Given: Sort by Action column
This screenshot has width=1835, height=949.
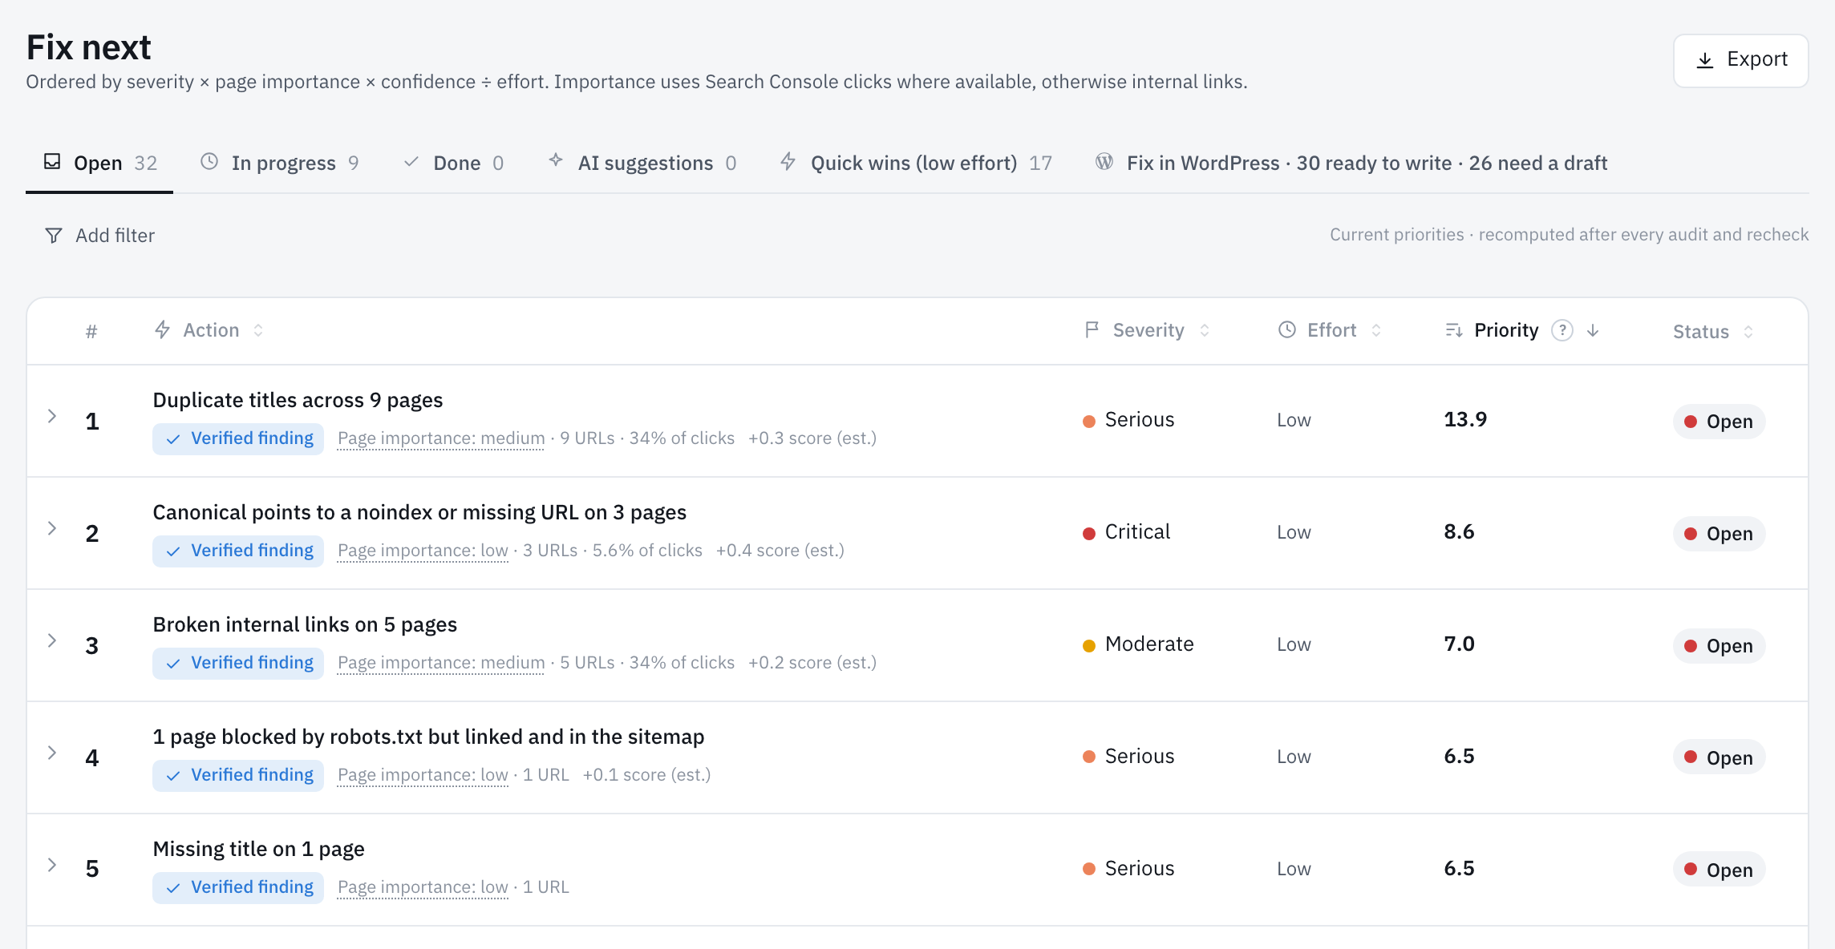Looking at the screenshot, I should click(209, 330).
